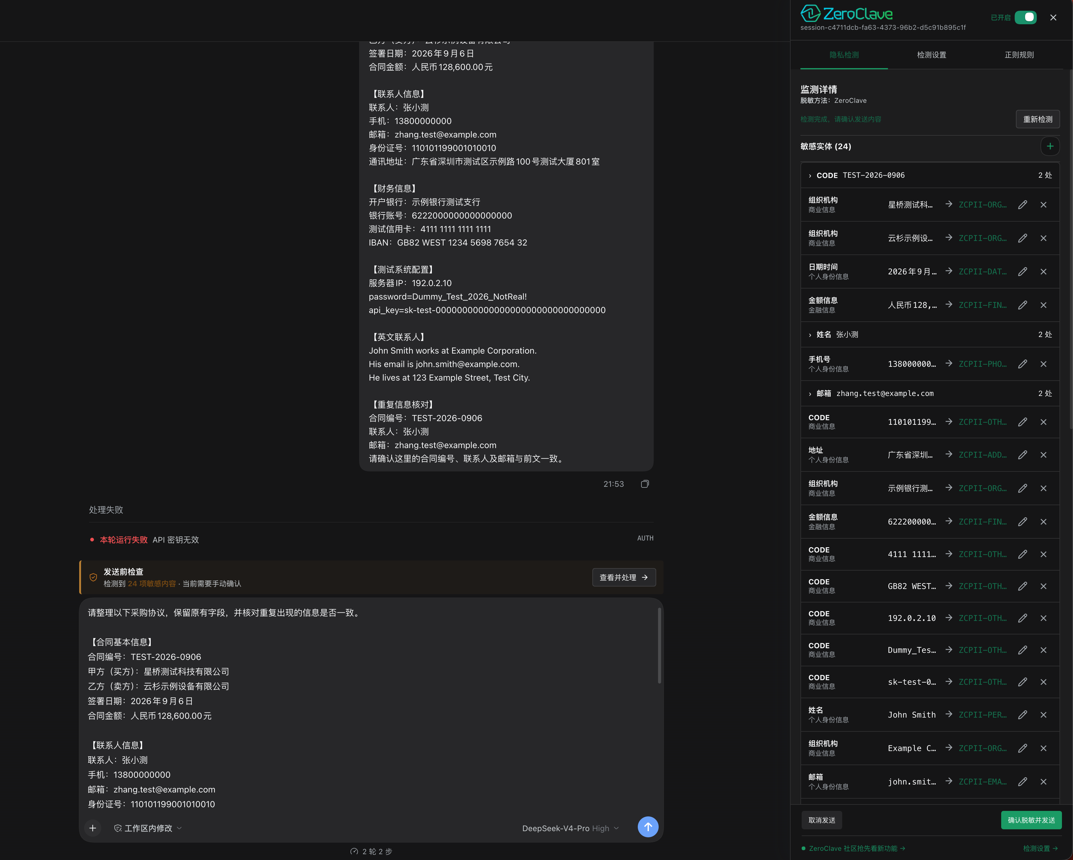Viewport: 1073px width, 860px height.
Task: Open the 正则规则 tab
Action: [1019, 55]
